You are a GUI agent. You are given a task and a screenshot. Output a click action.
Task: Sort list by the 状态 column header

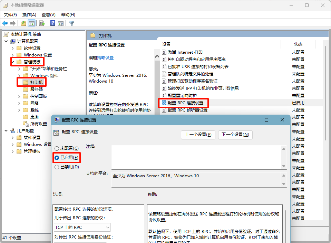pos(298,44)
